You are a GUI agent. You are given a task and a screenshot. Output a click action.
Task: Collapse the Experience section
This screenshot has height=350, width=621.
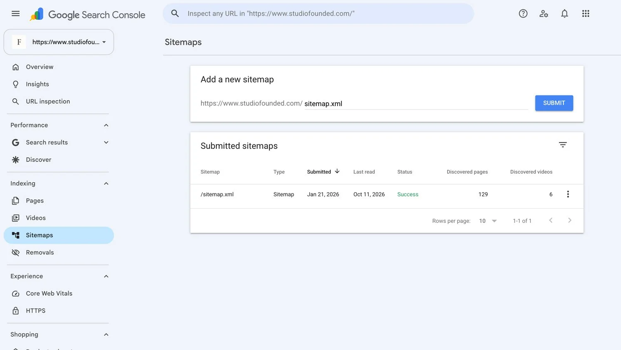coord(106,276)
